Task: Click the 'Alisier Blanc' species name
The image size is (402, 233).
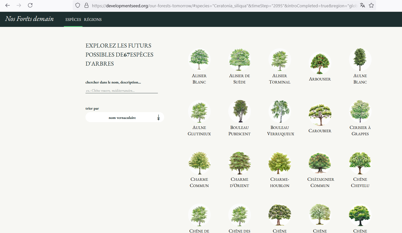Action: [199, 79]
